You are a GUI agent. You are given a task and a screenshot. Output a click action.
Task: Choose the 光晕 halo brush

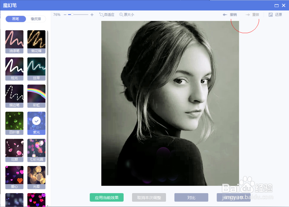point(36,177)
